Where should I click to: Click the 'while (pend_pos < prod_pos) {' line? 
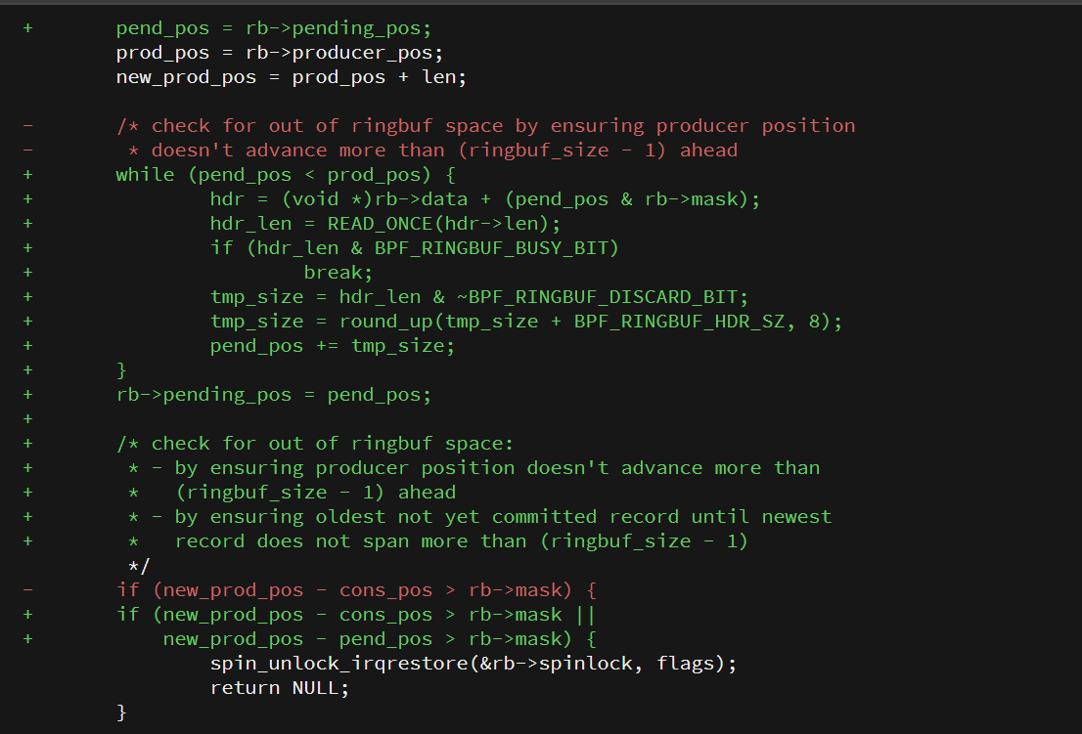(285, 175)
